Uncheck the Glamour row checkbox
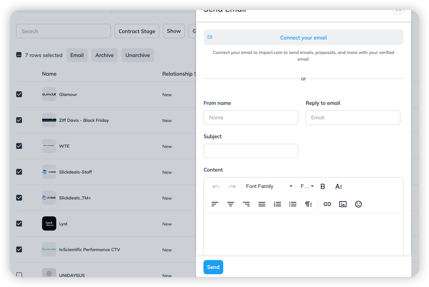The image size is (429, 287). tap(19, 94)
